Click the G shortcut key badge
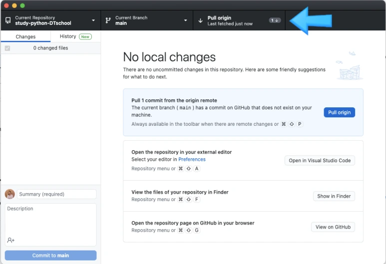Viewport: 386px width, 264px height. tap(196, 230)
